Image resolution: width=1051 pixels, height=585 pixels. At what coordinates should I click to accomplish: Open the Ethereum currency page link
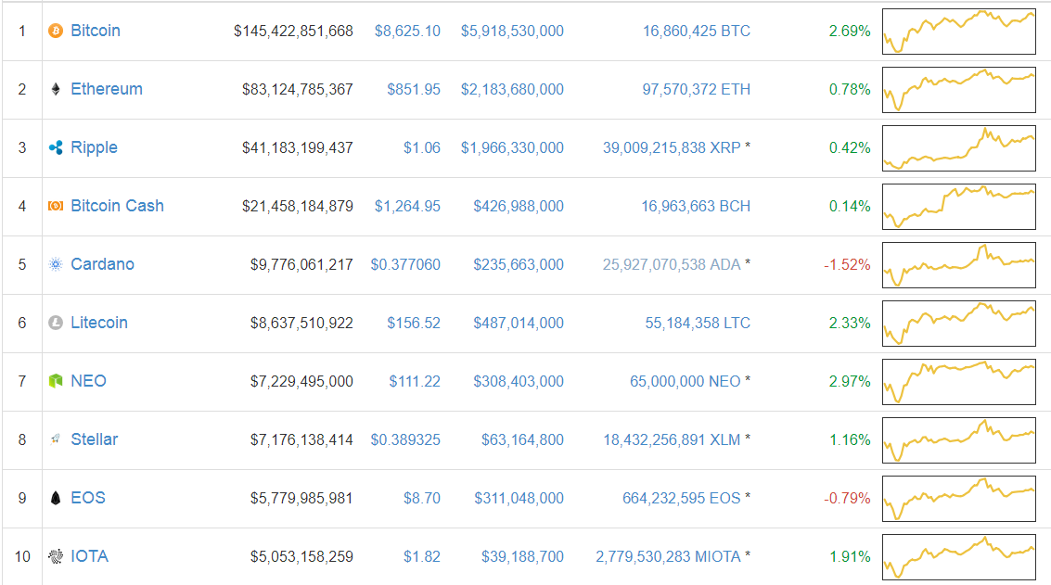click(107, 89)
